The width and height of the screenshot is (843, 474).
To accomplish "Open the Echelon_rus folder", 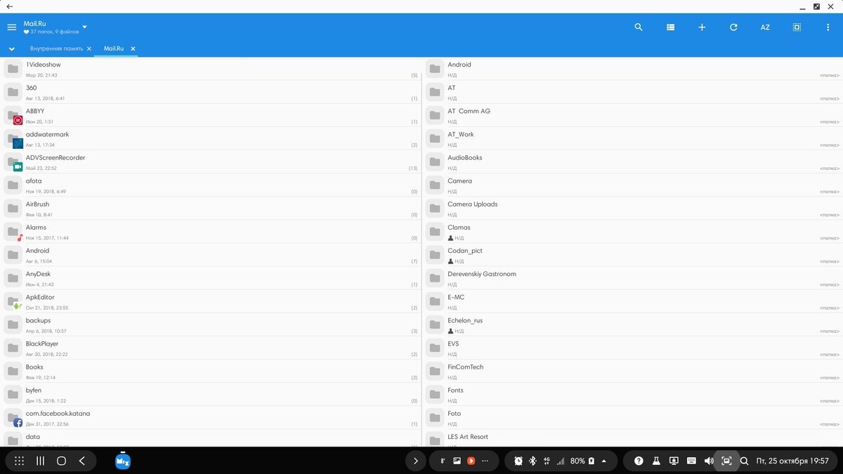I will [x=632, y=324].
